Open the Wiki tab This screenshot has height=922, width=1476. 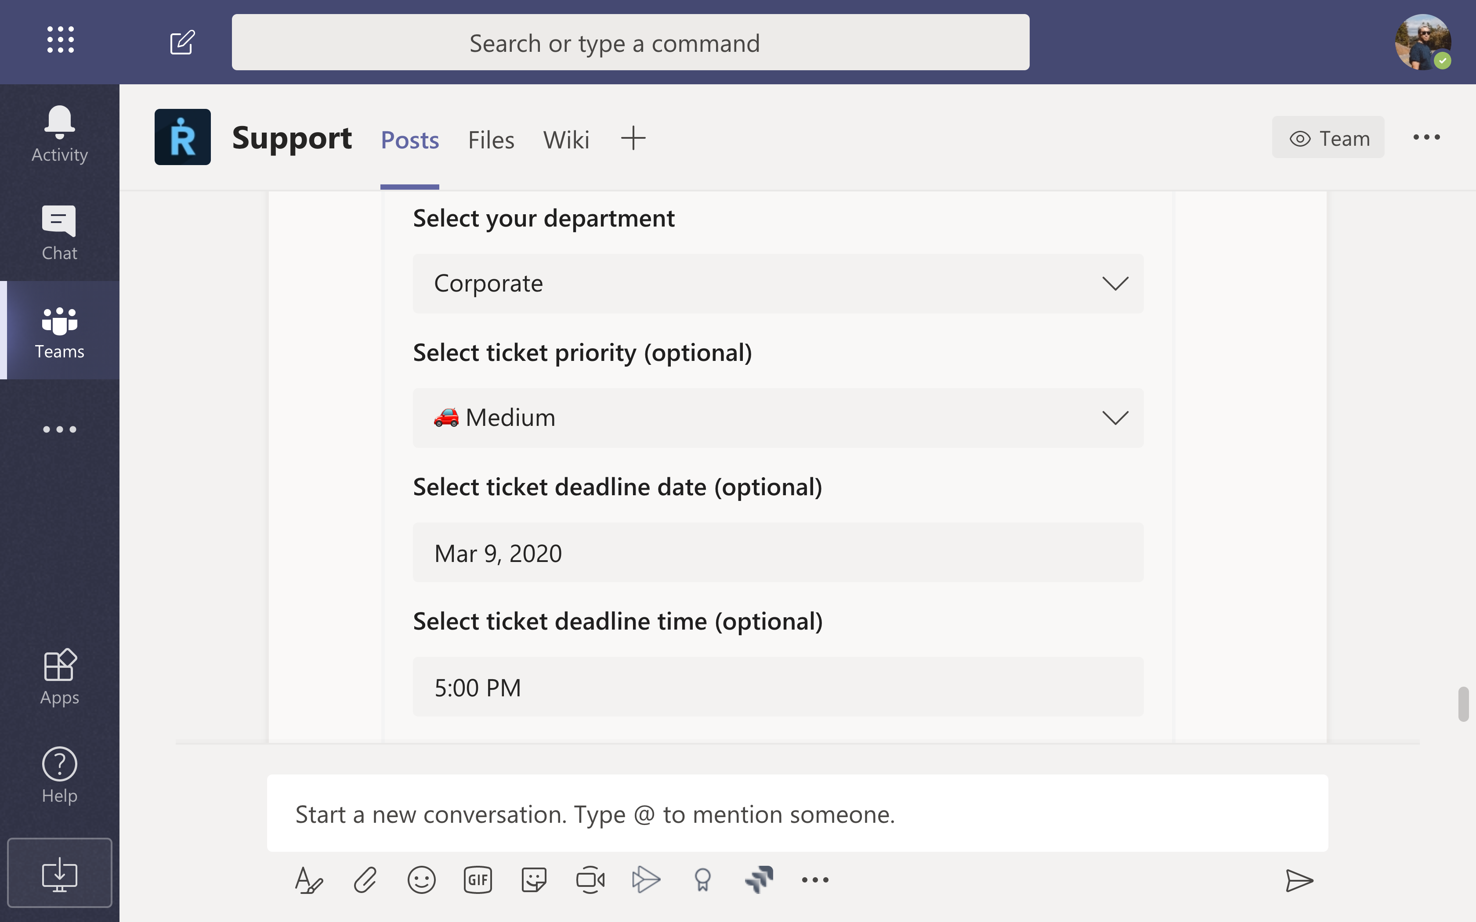click(566, 139)
